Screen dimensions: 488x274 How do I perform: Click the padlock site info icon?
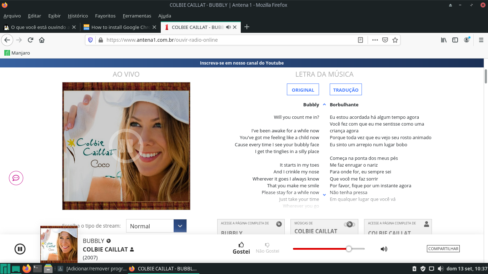100,40
